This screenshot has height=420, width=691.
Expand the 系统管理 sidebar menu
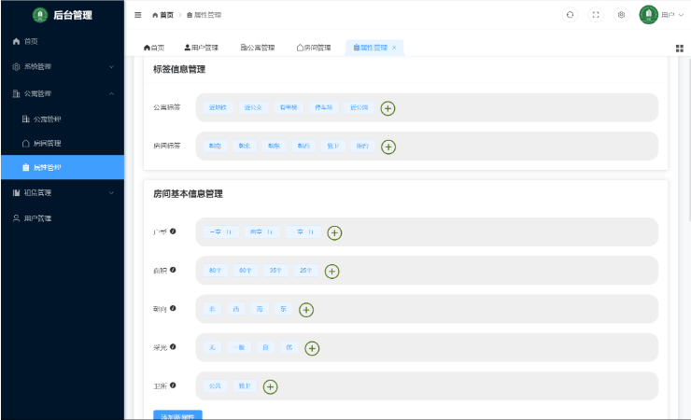[x=62, y=67]
